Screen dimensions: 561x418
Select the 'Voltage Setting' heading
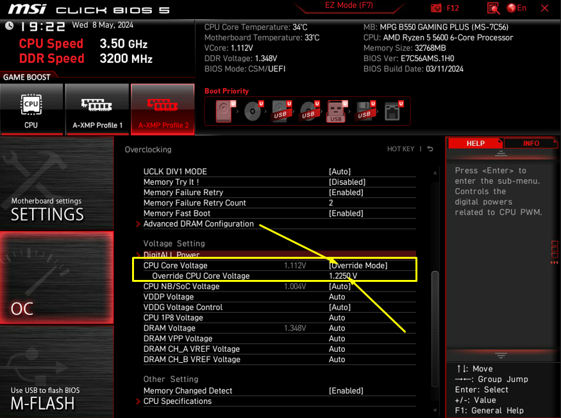174,243
